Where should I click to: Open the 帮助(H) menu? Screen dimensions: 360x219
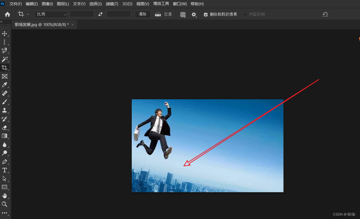197,4
